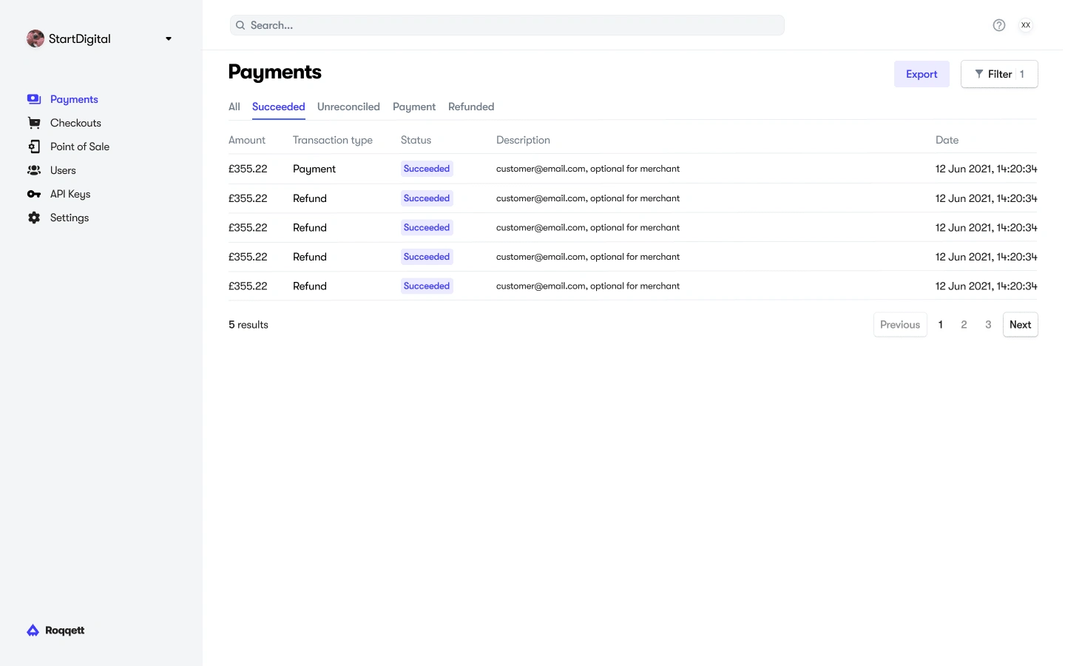1065x666 pixels.
Task: Click the funnel icon on the Filter button
Action: point(979,74)
